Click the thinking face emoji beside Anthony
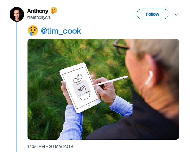190x152 pixels. 54,10
